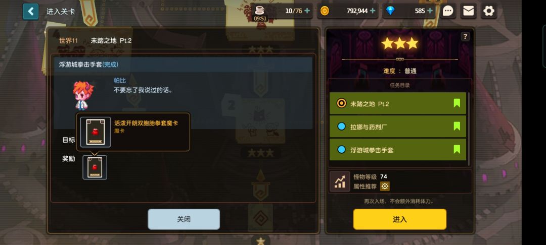Open the settings gear icon
Viewport: 546px width, 245px height.
488,11
